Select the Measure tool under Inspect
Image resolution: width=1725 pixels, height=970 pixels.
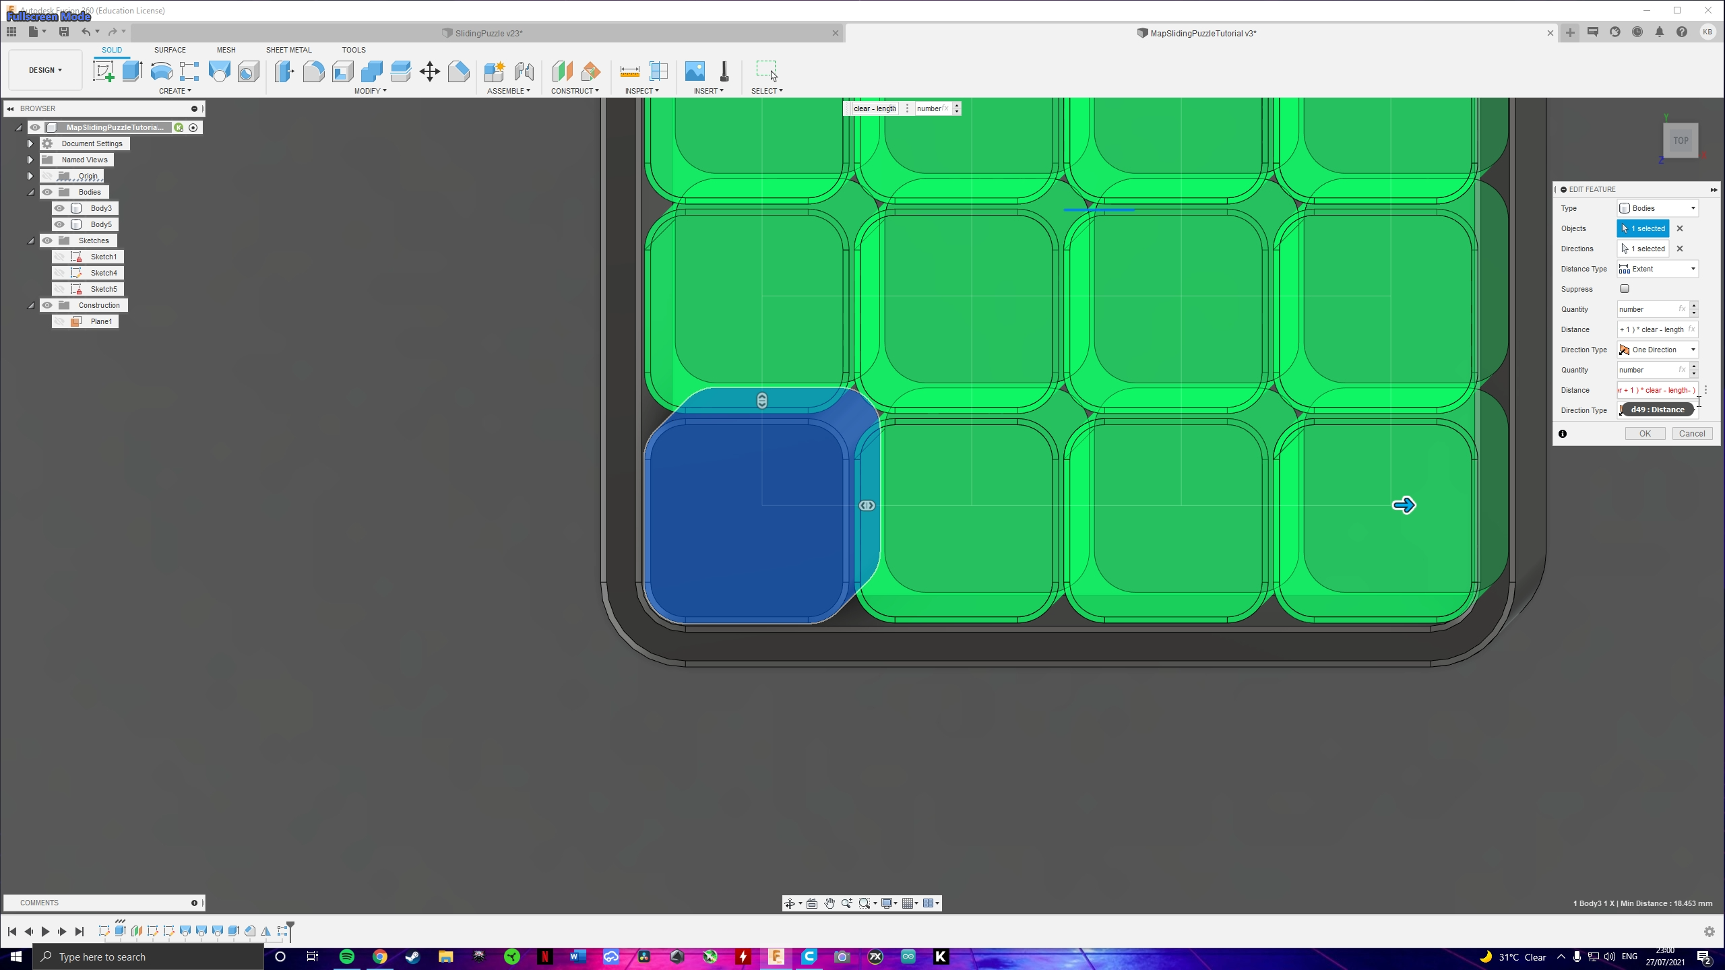click(628, 71)
